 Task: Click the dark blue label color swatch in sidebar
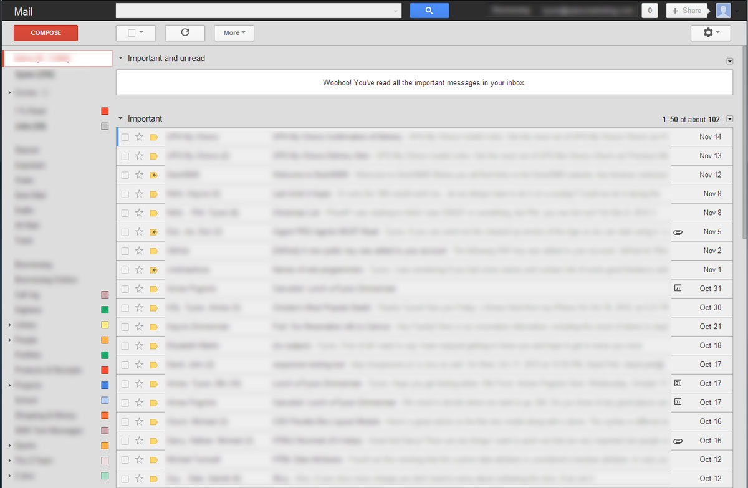click(105, 385)
